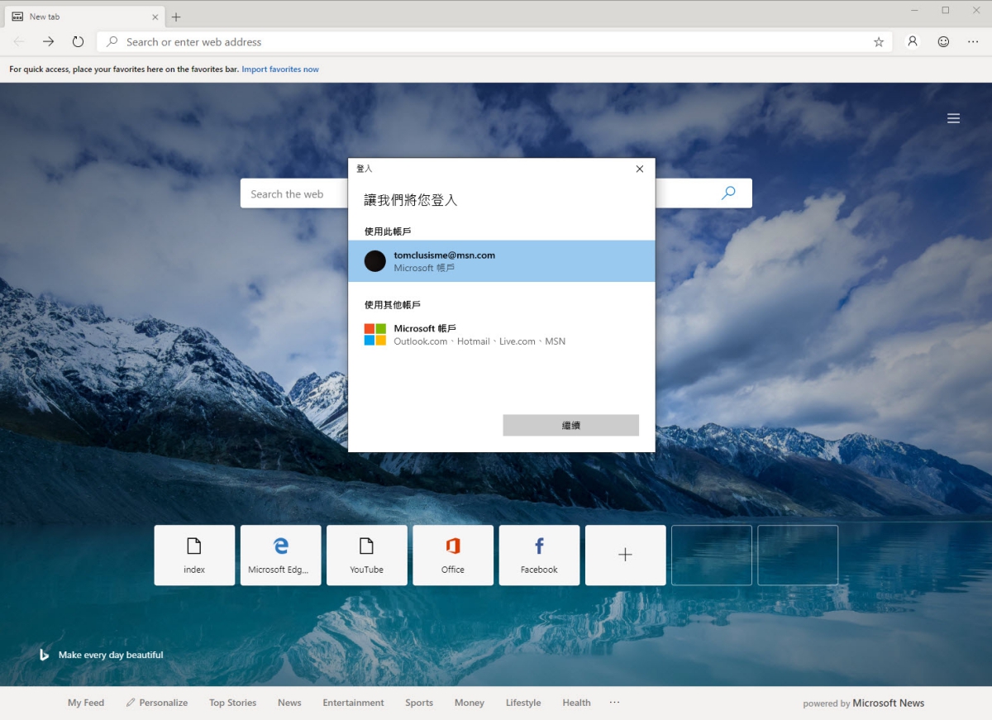Screen dimensions: 992x720
Task: Click the Bing logo icon
Action: coord(44,655)
